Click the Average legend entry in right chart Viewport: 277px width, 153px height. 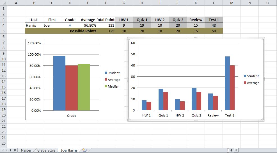[253, 83]
